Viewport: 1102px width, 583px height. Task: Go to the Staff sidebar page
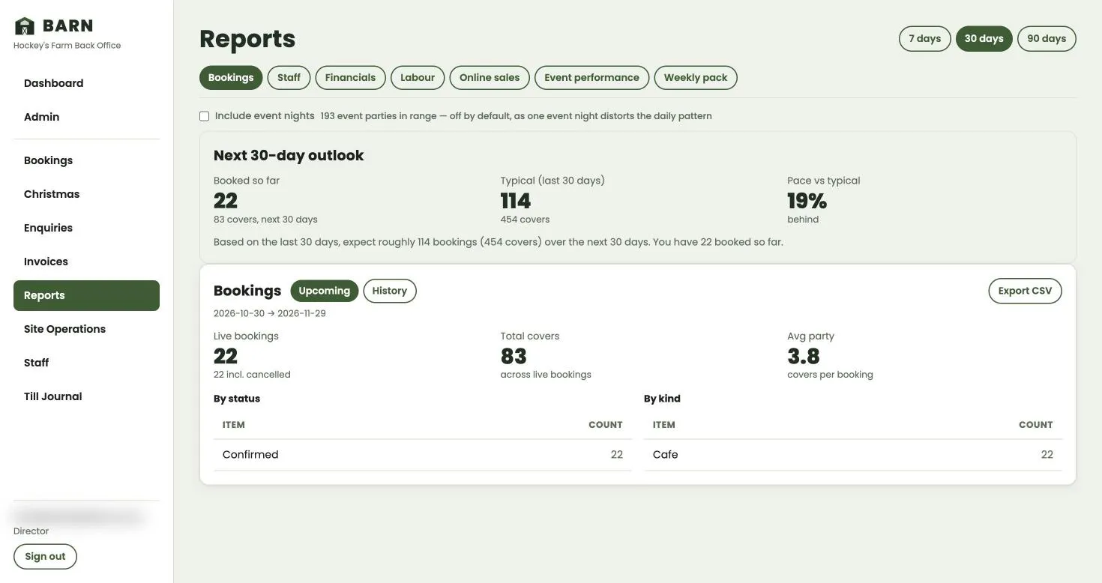click(86, 363)
